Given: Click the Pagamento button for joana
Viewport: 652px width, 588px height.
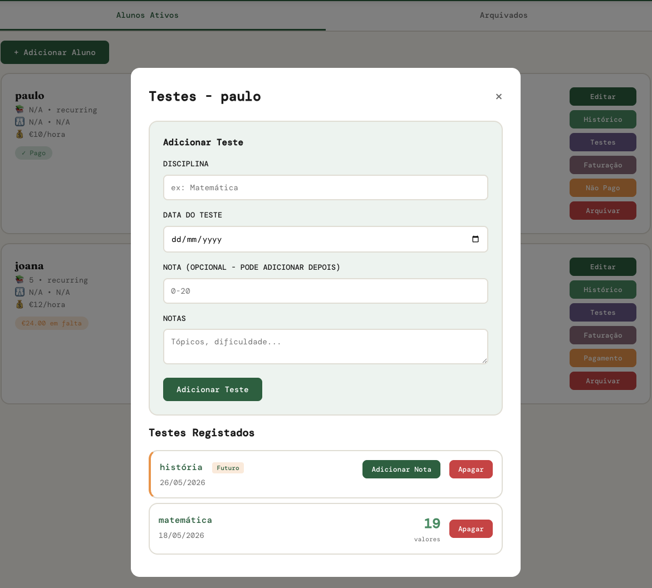Looking at the screenshot, I should (x=602, y=358).
